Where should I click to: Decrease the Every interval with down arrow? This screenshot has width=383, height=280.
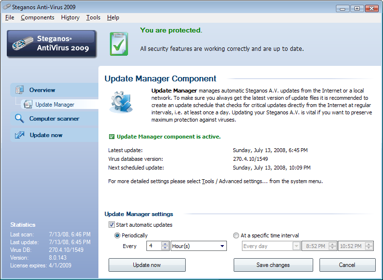pos(165,248)
